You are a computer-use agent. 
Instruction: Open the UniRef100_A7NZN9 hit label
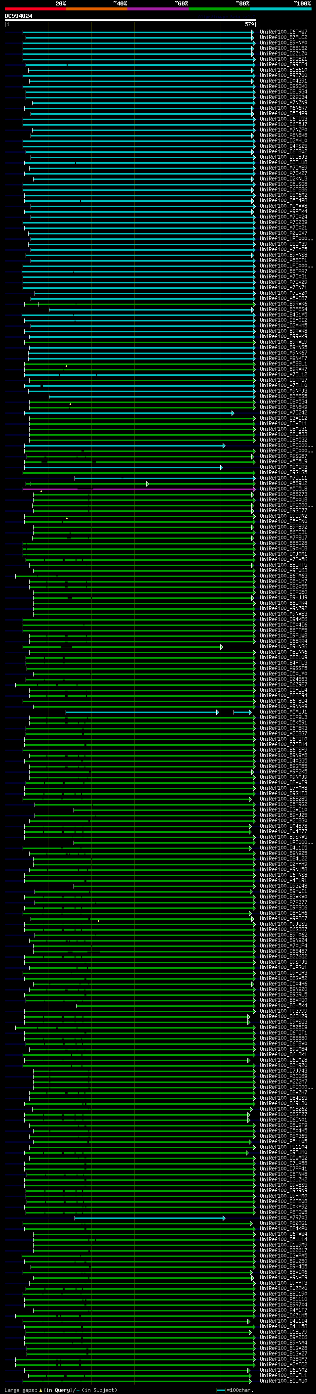point(283,102)
